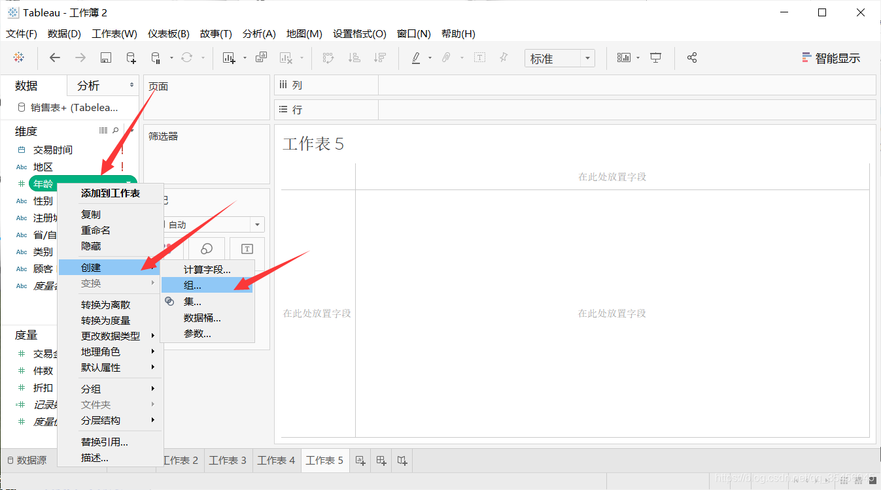Switch to the 分析 pane tab
The image size is (881, 490).
pos(88,86)
